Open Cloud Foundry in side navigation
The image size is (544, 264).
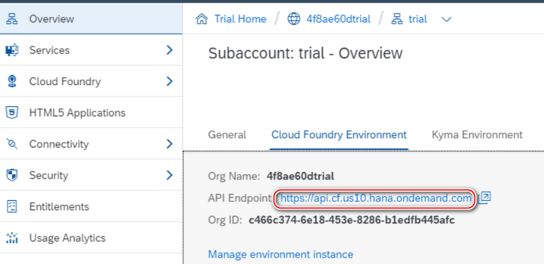point(91,81)
